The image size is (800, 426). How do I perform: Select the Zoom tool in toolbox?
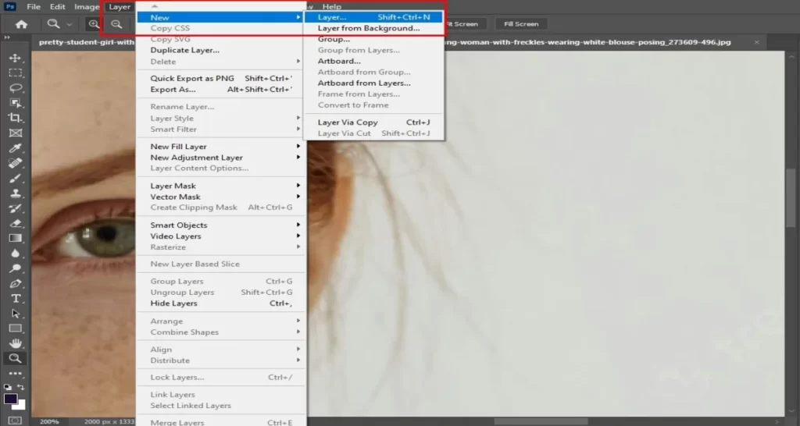(16, 358)
